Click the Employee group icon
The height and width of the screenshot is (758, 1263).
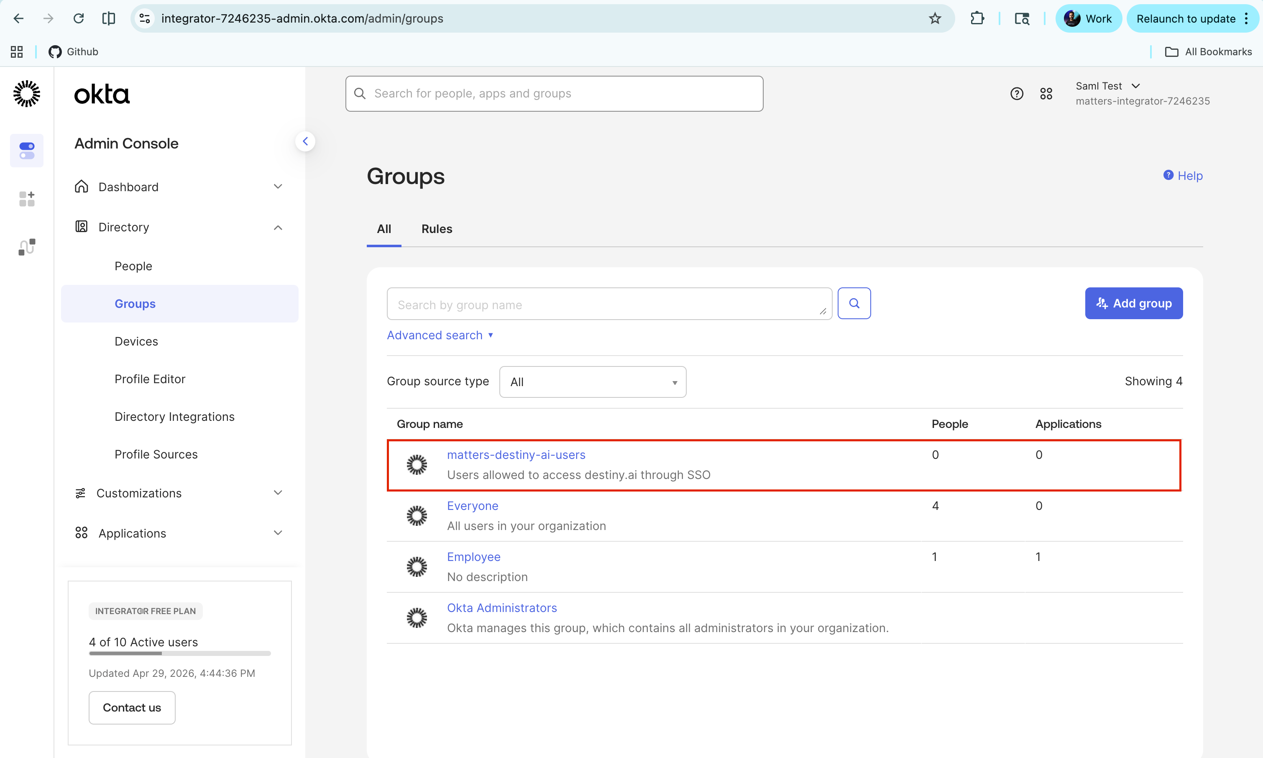point(417,567)
